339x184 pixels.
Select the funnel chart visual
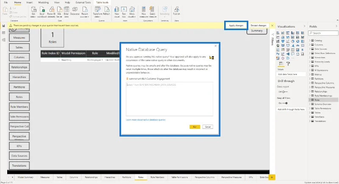[283, 41]
